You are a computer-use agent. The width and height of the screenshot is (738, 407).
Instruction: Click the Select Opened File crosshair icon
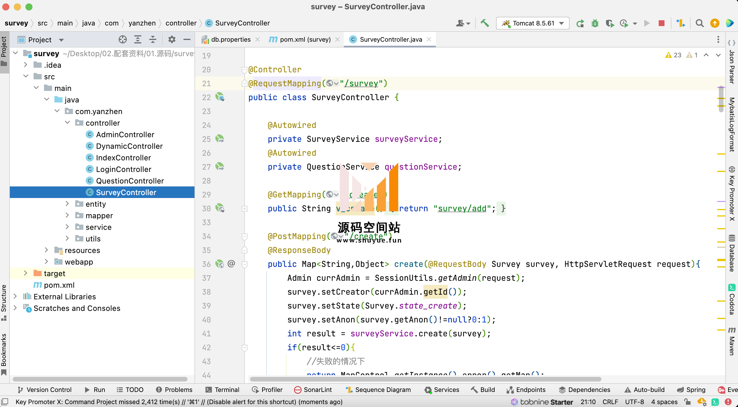(x=123, y=40)
